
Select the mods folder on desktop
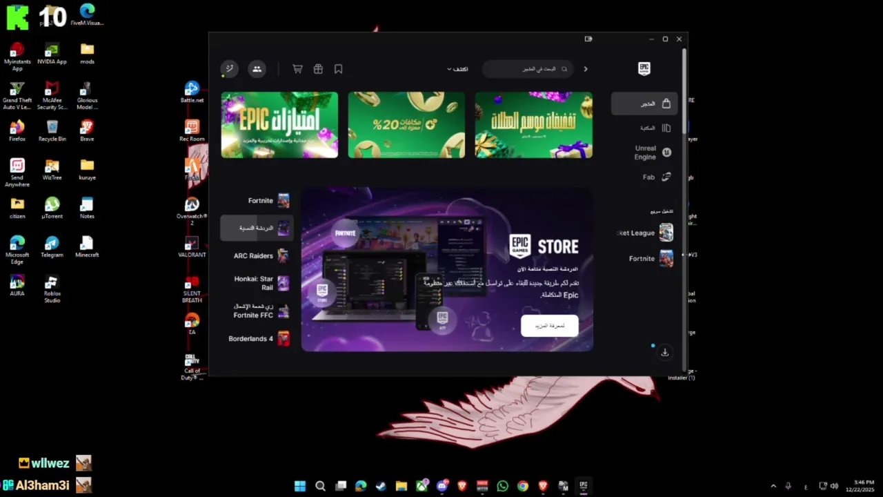point(87,54)
